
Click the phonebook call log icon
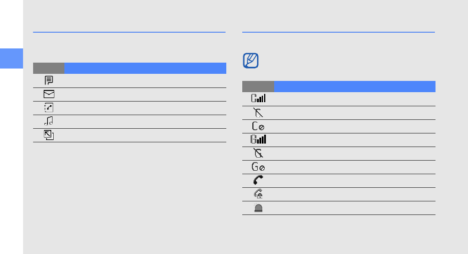click(48, 107)
